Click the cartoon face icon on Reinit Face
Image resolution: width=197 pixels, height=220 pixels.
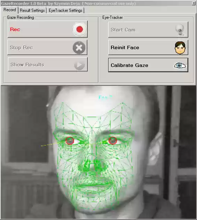point(180,48)
